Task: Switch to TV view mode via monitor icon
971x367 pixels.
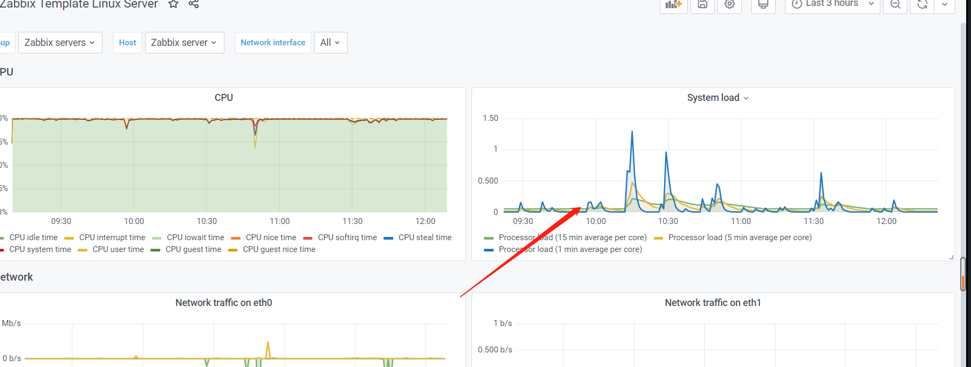Action: pyautogui.click(x=763, y=5)
